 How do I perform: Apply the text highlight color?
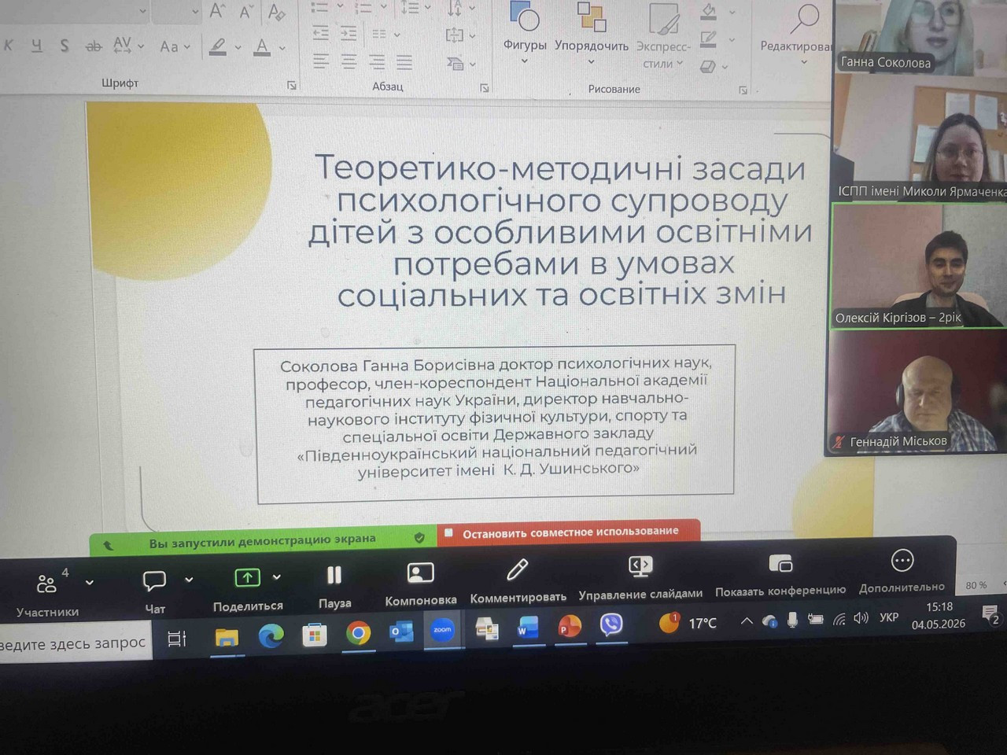pyautogui.click(x=218, y=47)
